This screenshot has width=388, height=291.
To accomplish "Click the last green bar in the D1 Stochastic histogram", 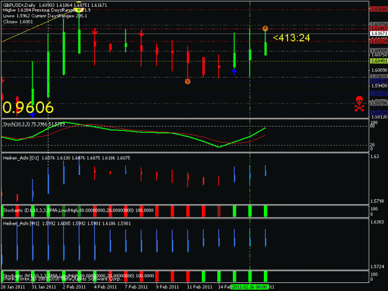I will (x=266, y=211).
